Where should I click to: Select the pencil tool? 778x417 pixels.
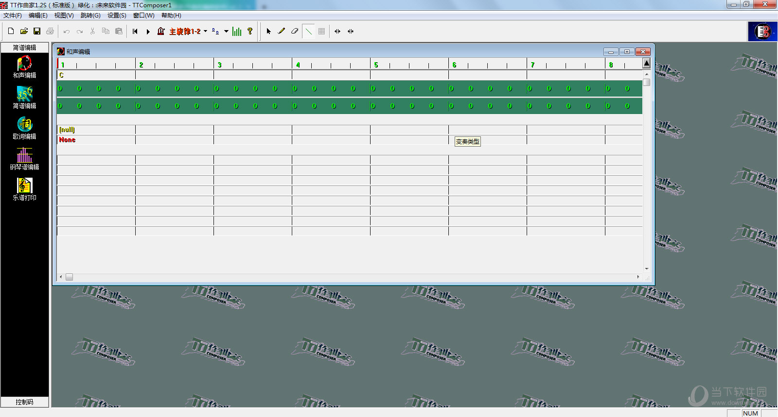coord(282,31)
